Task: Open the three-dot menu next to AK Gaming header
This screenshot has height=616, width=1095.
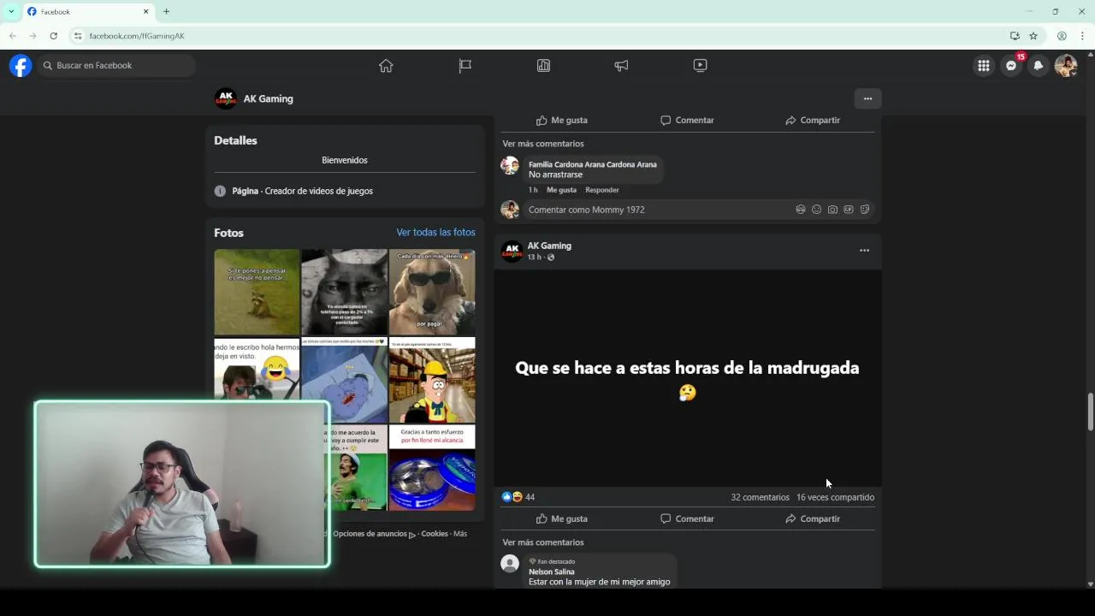Action: (x=867, y=99)
